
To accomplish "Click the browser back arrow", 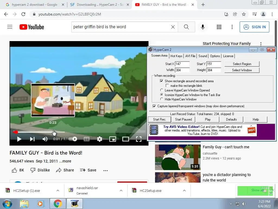I will point(6,14).
